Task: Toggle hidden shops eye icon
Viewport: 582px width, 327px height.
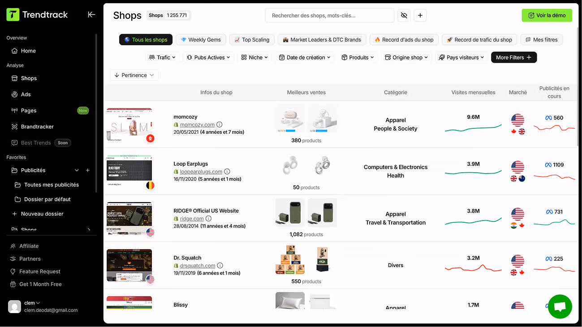Action: 404,15
